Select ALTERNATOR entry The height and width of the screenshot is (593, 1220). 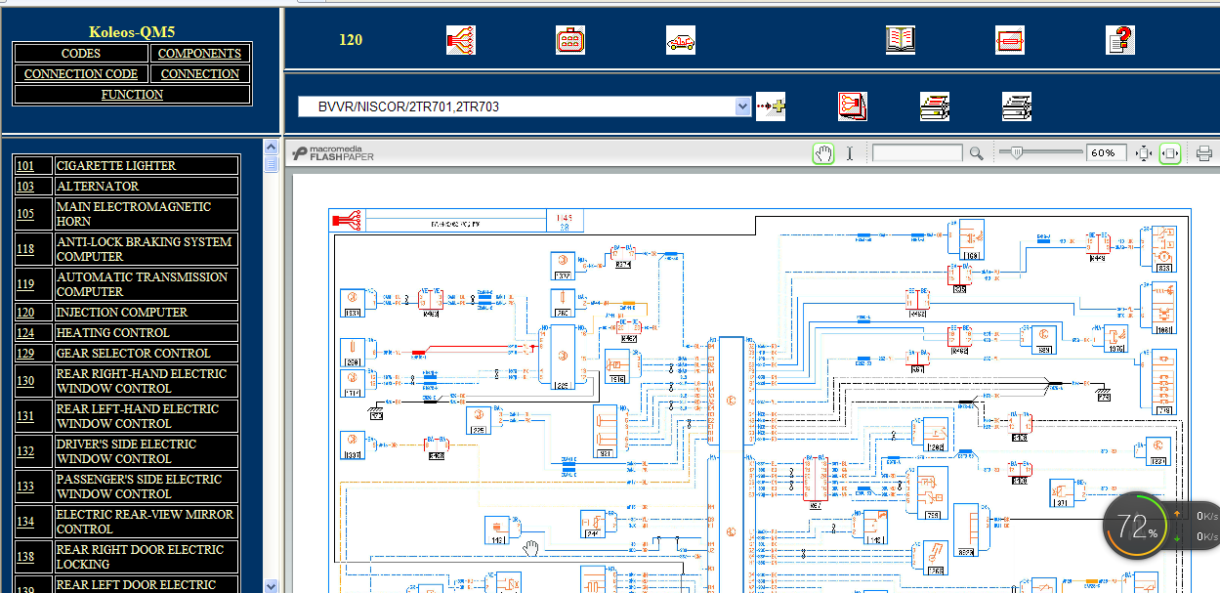[x=147, y=187]
